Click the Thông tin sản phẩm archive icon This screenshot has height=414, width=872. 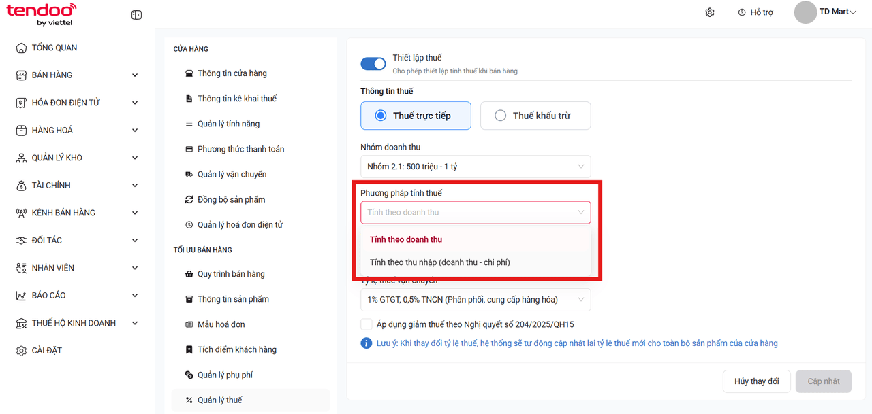189,299
